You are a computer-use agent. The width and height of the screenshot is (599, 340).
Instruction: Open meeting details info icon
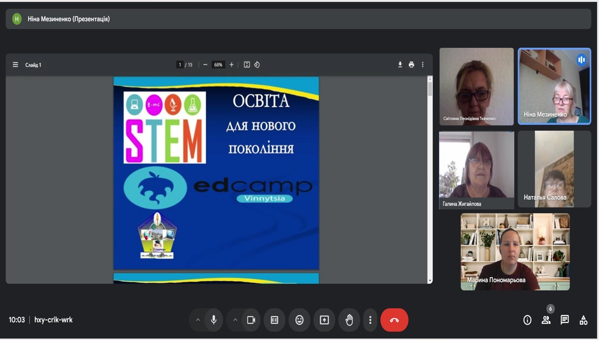click(527, 320)
